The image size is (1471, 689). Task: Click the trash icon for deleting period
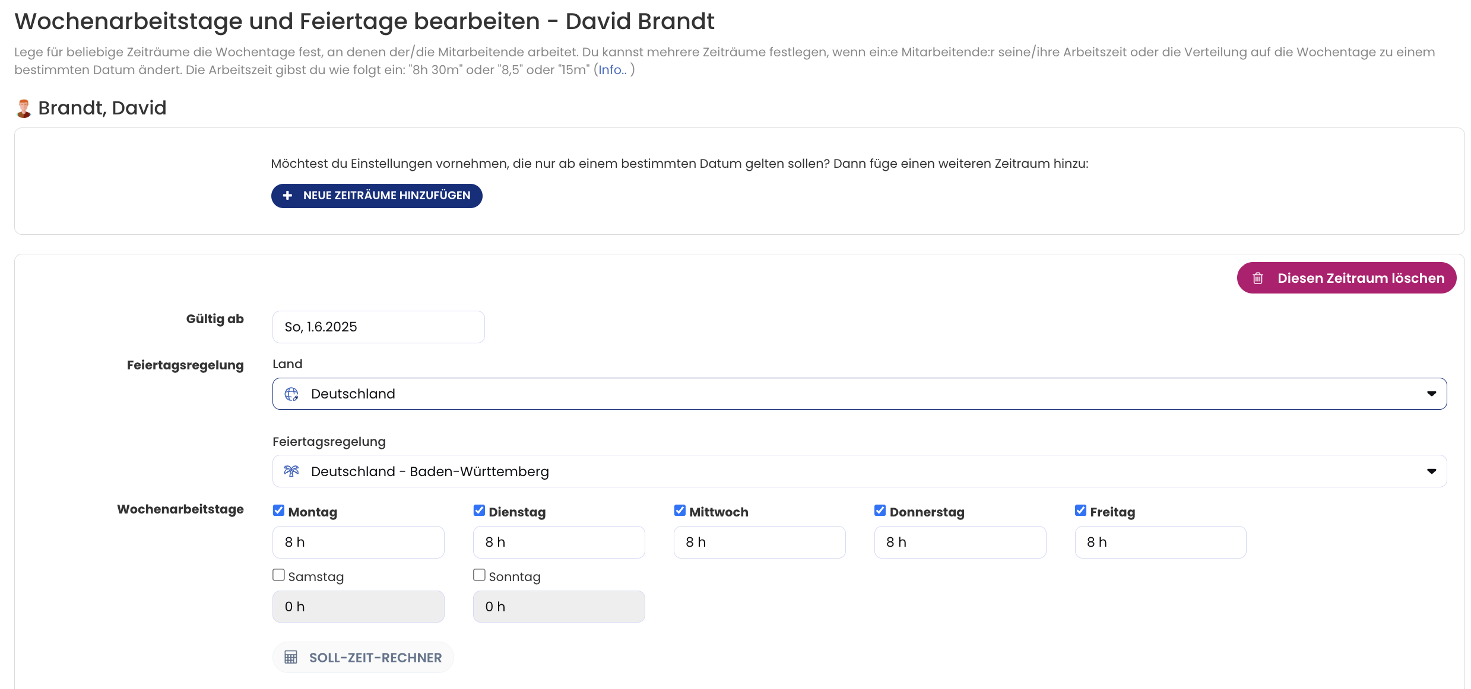click(x=1258, y=278)
